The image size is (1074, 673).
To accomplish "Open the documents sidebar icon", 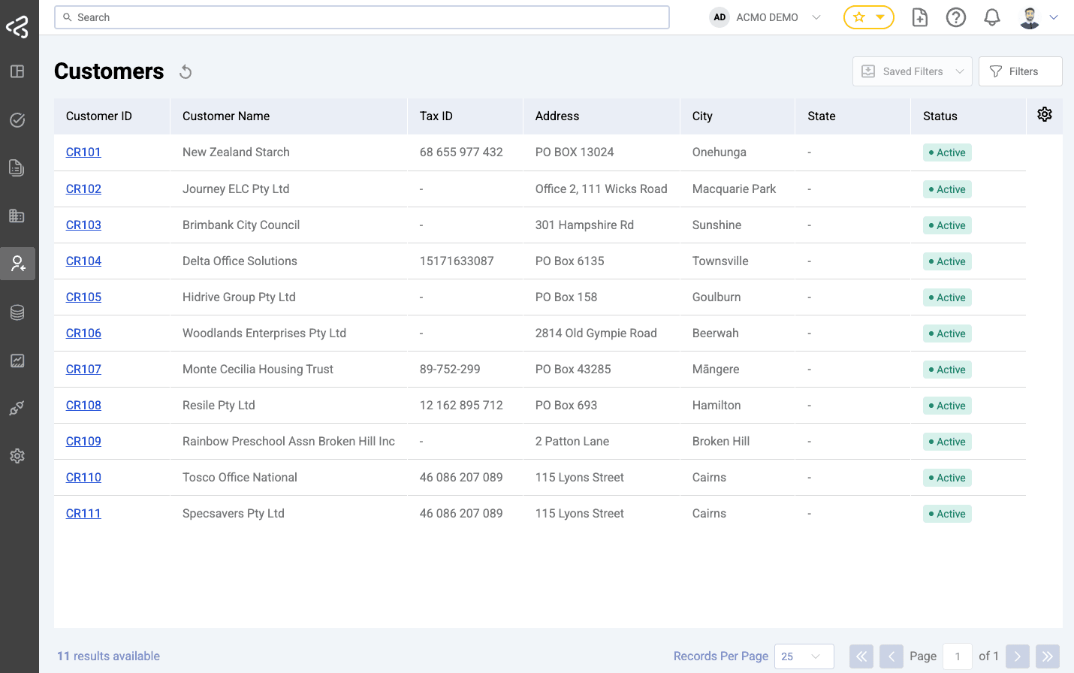I will (17, 167).
